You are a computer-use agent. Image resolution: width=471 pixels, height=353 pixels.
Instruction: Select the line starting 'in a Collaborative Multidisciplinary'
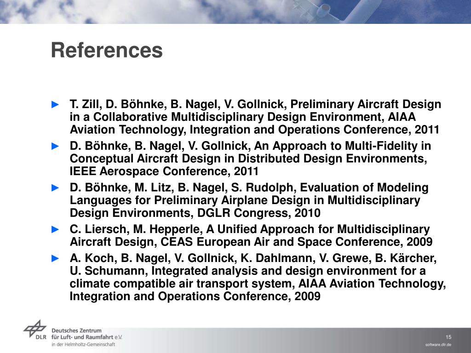(x=243, y=117)
